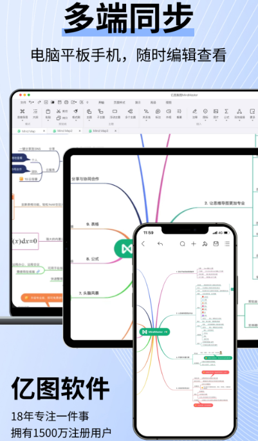The height and width of the screenshot is (441, 258).
Task: Select the '8. 公式' branch on the tablet
Action: point(93,258)
